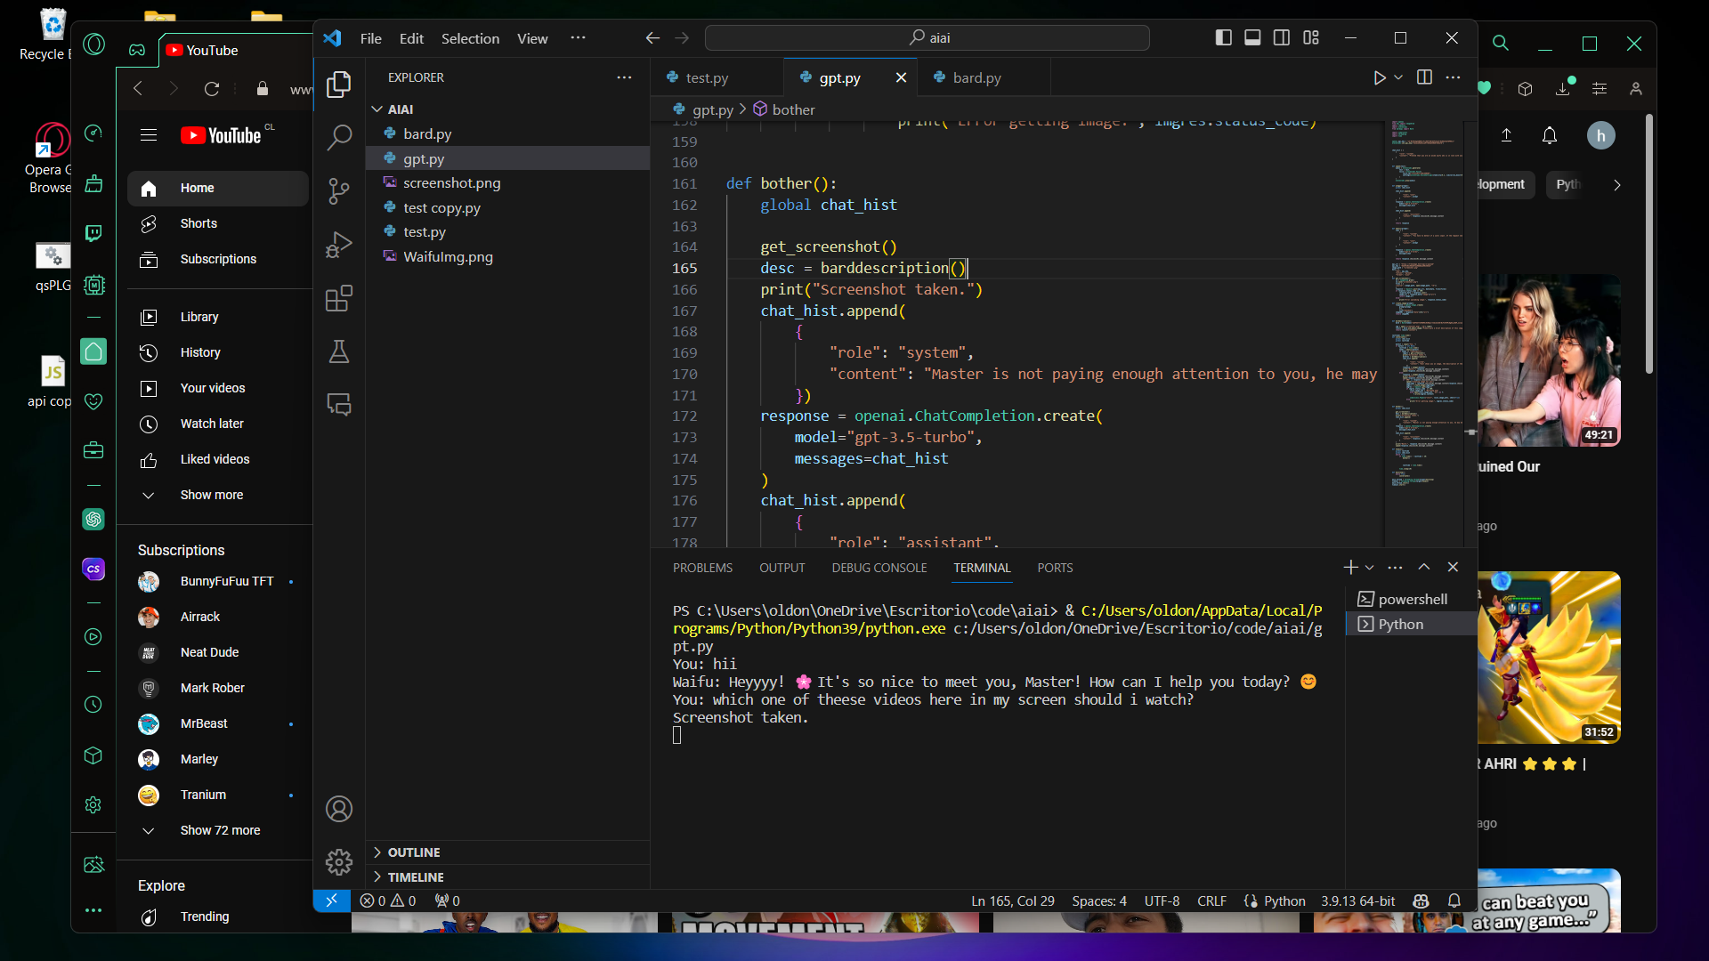Expand the OUTLINE section
This screenshot has width=1709, height=961.
(x=414, y=852)
